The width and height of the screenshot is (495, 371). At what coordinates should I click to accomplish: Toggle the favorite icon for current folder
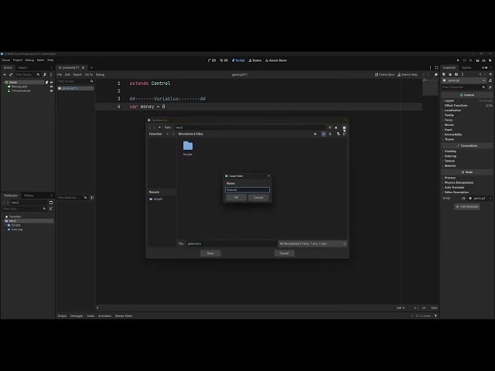tap(336, 128)
